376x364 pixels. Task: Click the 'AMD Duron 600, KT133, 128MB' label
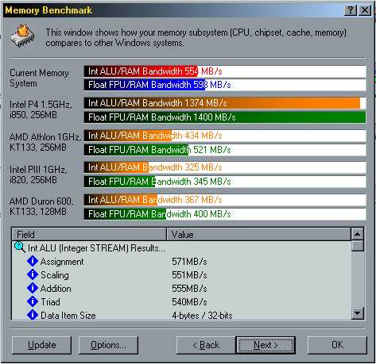pos(41,206)
